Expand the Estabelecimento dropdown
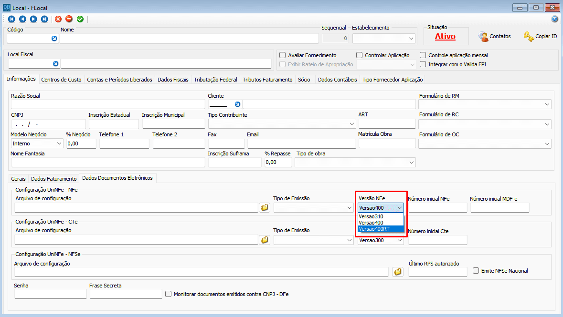This screenshot has height=317, width=563. [x=411, y=38]
